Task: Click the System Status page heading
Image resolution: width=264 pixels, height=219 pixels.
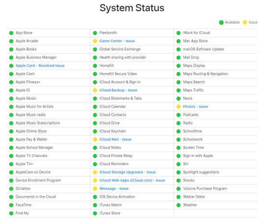Action: [x=132, y=8]
